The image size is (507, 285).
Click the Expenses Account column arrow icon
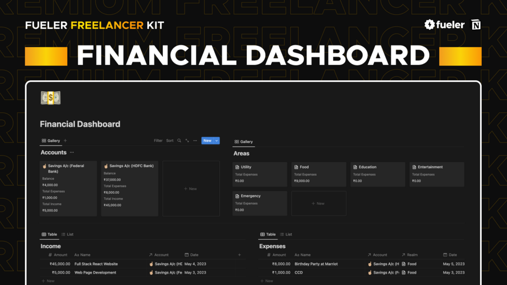369,255
